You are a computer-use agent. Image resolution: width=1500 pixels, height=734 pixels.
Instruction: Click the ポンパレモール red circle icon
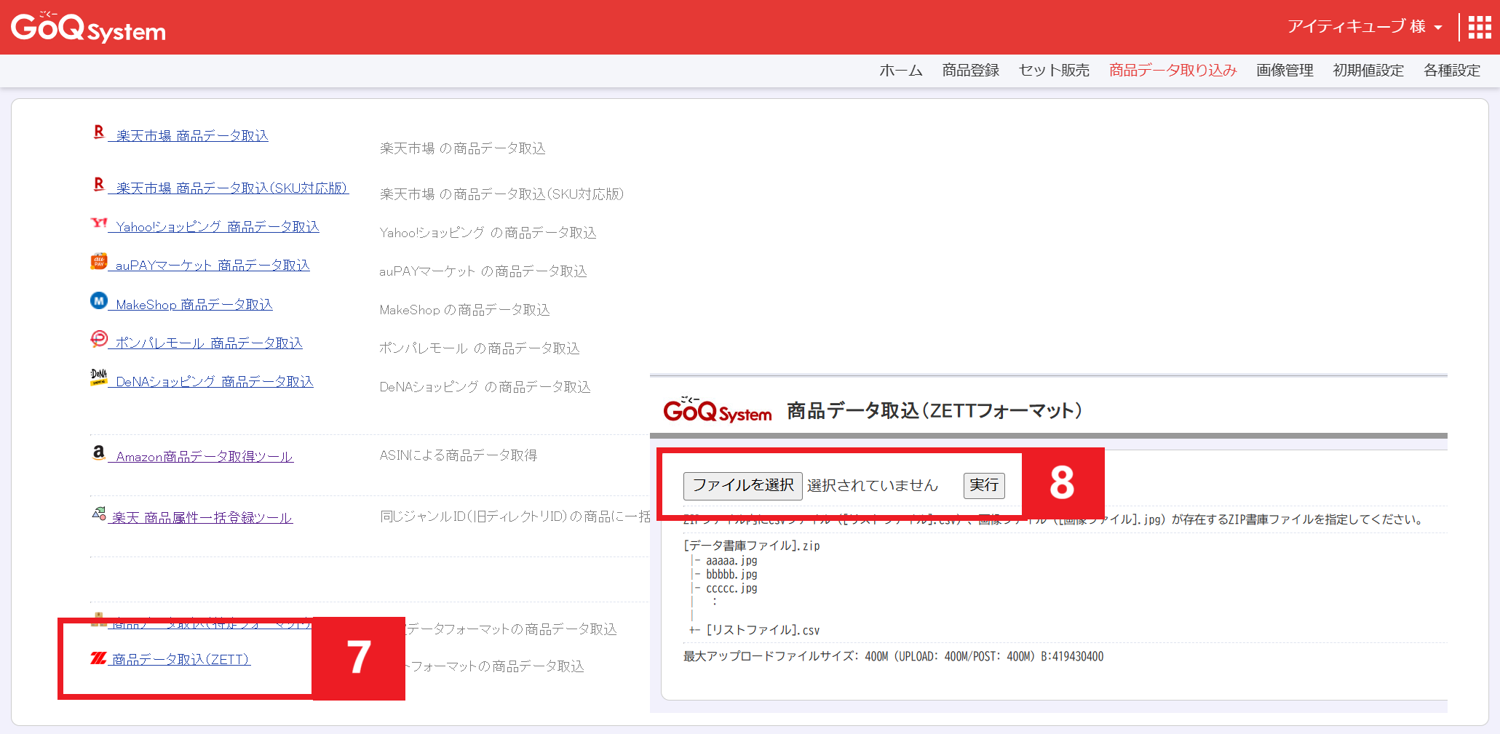pyautogui.click(x=99, y=340)
